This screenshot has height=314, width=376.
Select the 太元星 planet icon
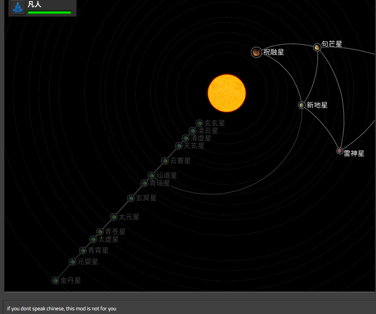(113, 217)
